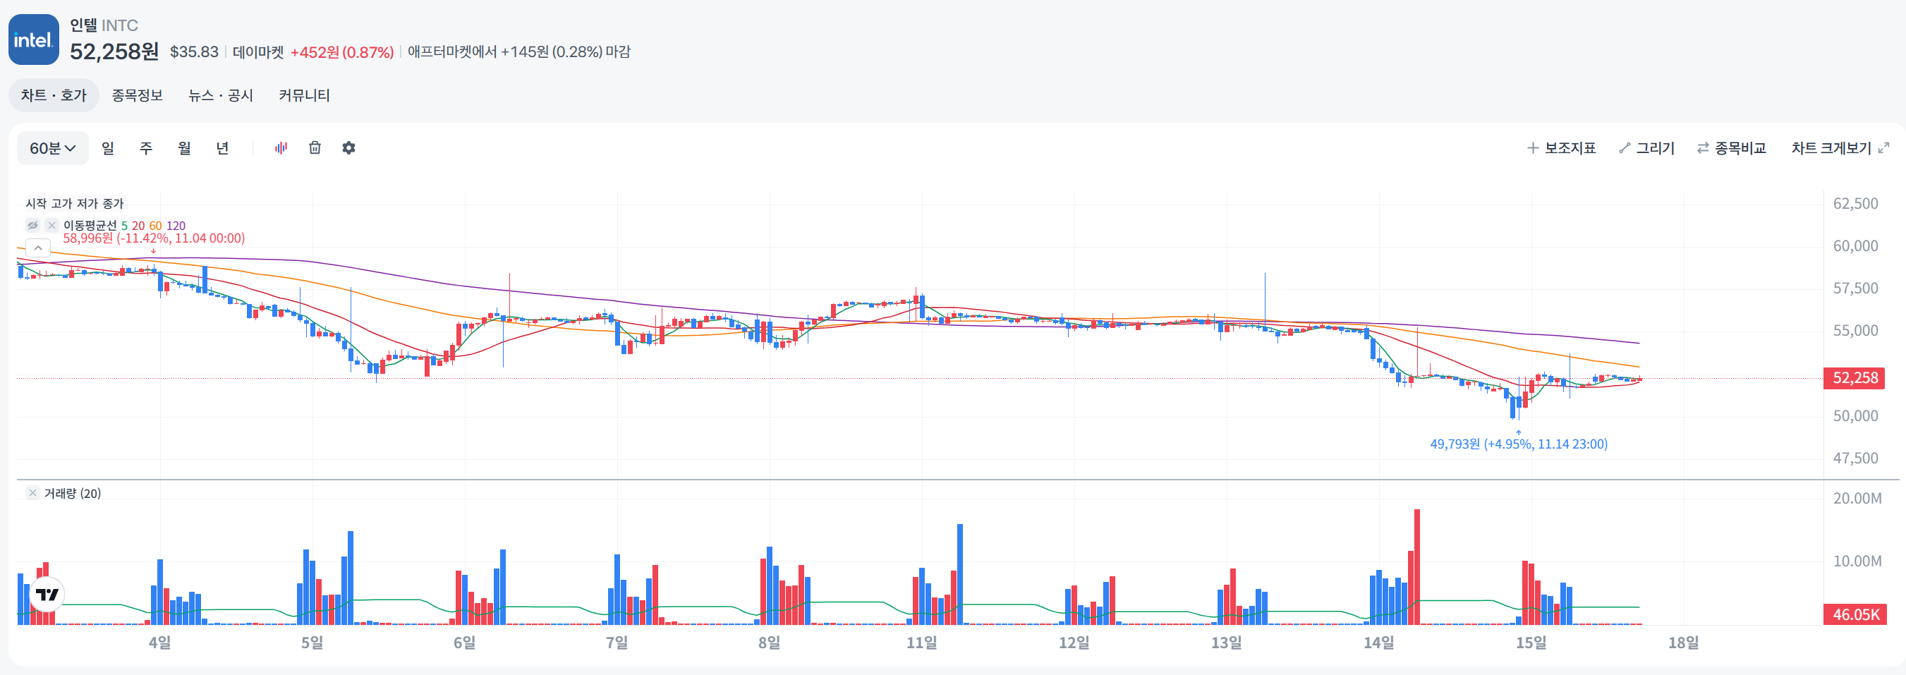Switch to the 년 (yearly) interval
Viewport: 1906px width, 675px height.
click(223, 148)
